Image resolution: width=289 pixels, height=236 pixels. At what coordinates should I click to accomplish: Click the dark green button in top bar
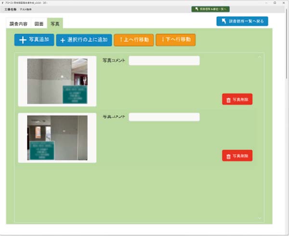coord(210,9)
